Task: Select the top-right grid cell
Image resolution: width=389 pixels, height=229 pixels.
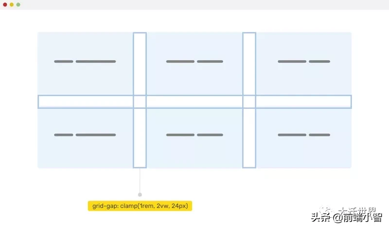Action: [303, 64]
